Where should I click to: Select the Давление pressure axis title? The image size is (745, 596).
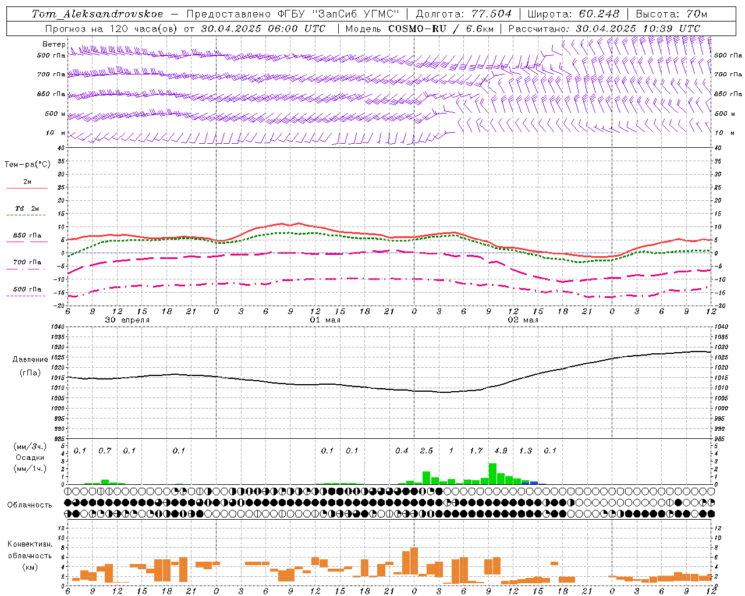(30, 359)
